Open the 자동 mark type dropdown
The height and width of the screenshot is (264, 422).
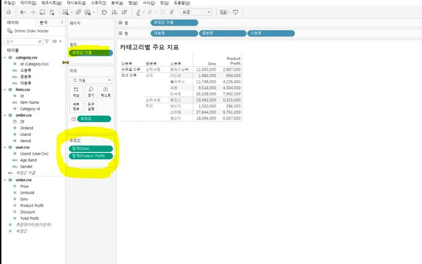[91, 80]
